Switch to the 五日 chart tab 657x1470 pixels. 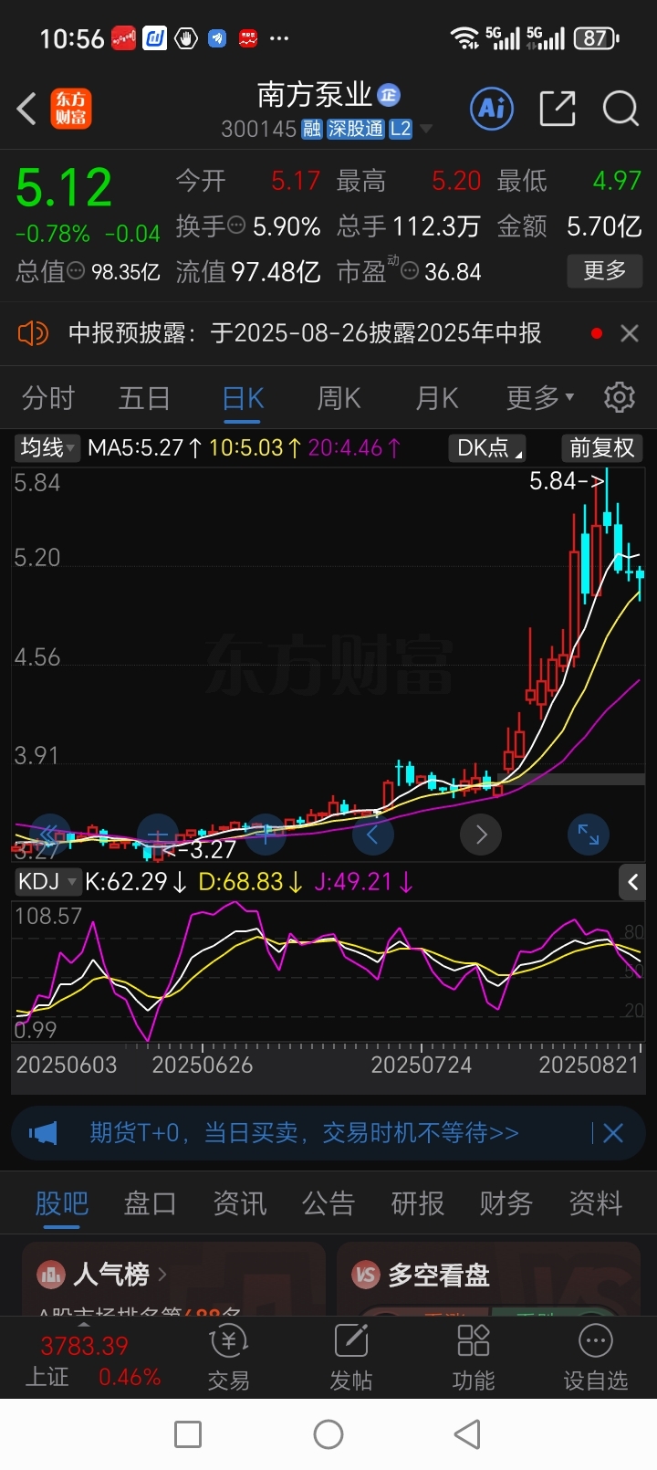coord(145,398)
